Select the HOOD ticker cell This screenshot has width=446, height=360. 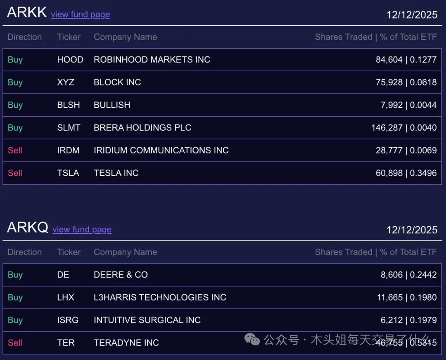tap(70, 59)
